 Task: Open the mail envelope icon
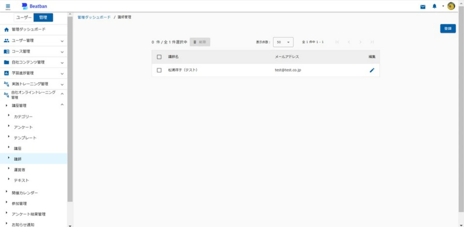point(423,7)
